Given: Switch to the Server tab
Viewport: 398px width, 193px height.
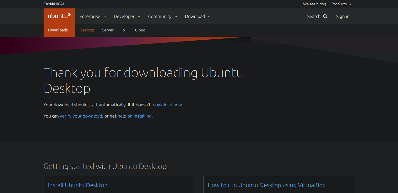Looking at the screenshot, I should tap(108, 30).
